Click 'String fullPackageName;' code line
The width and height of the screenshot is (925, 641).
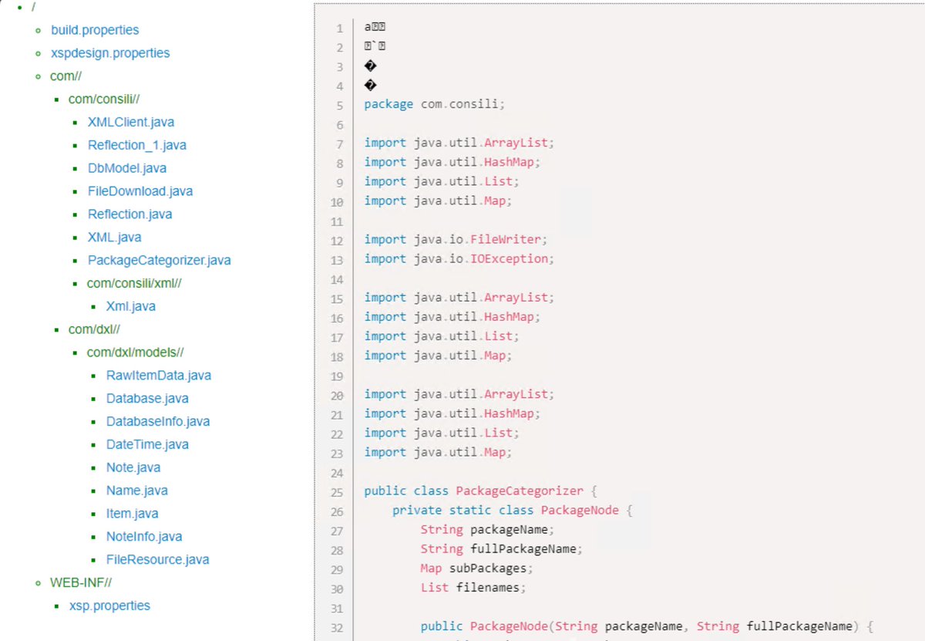[x=501, y=548]
